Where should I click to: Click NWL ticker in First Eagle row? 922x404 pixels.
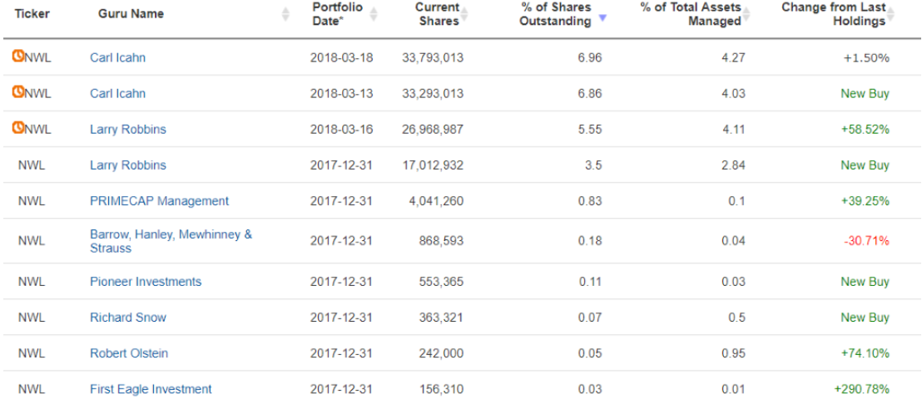[x=31, y=389]
